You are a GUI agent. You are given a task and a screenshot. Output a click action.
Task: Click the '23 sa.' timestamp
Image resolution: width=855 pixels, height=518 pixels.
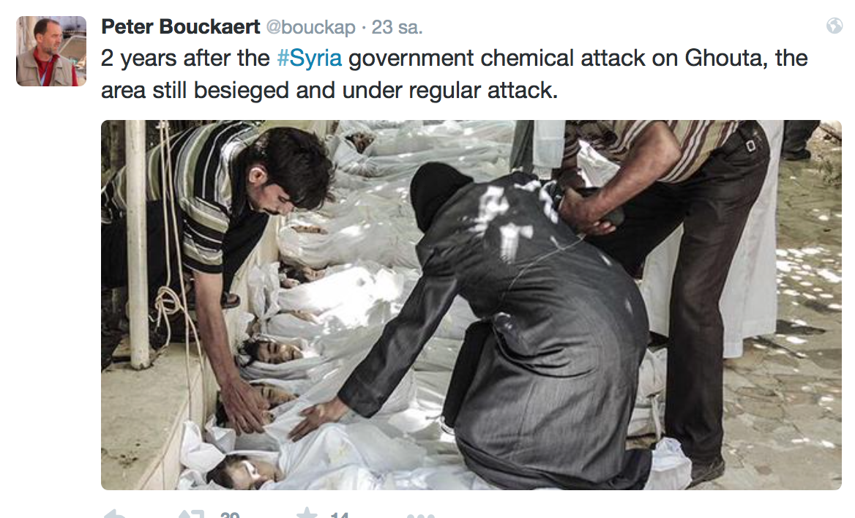point(397,27)
